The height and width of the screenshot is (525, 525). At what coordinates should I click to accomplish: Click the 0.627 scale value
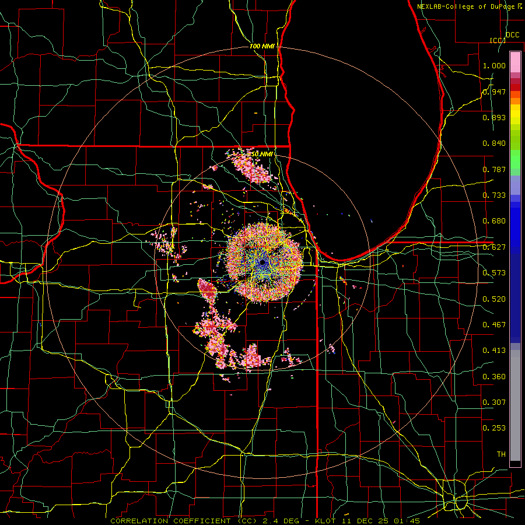494,247
